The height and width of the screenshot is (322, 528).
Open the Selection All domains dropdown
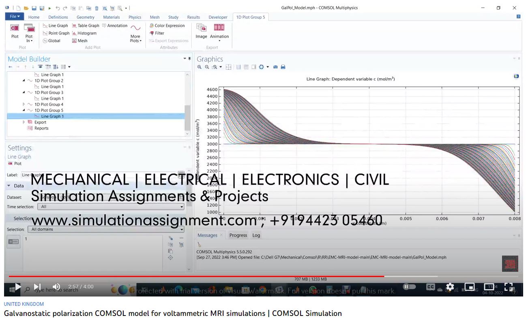point(106,229)
